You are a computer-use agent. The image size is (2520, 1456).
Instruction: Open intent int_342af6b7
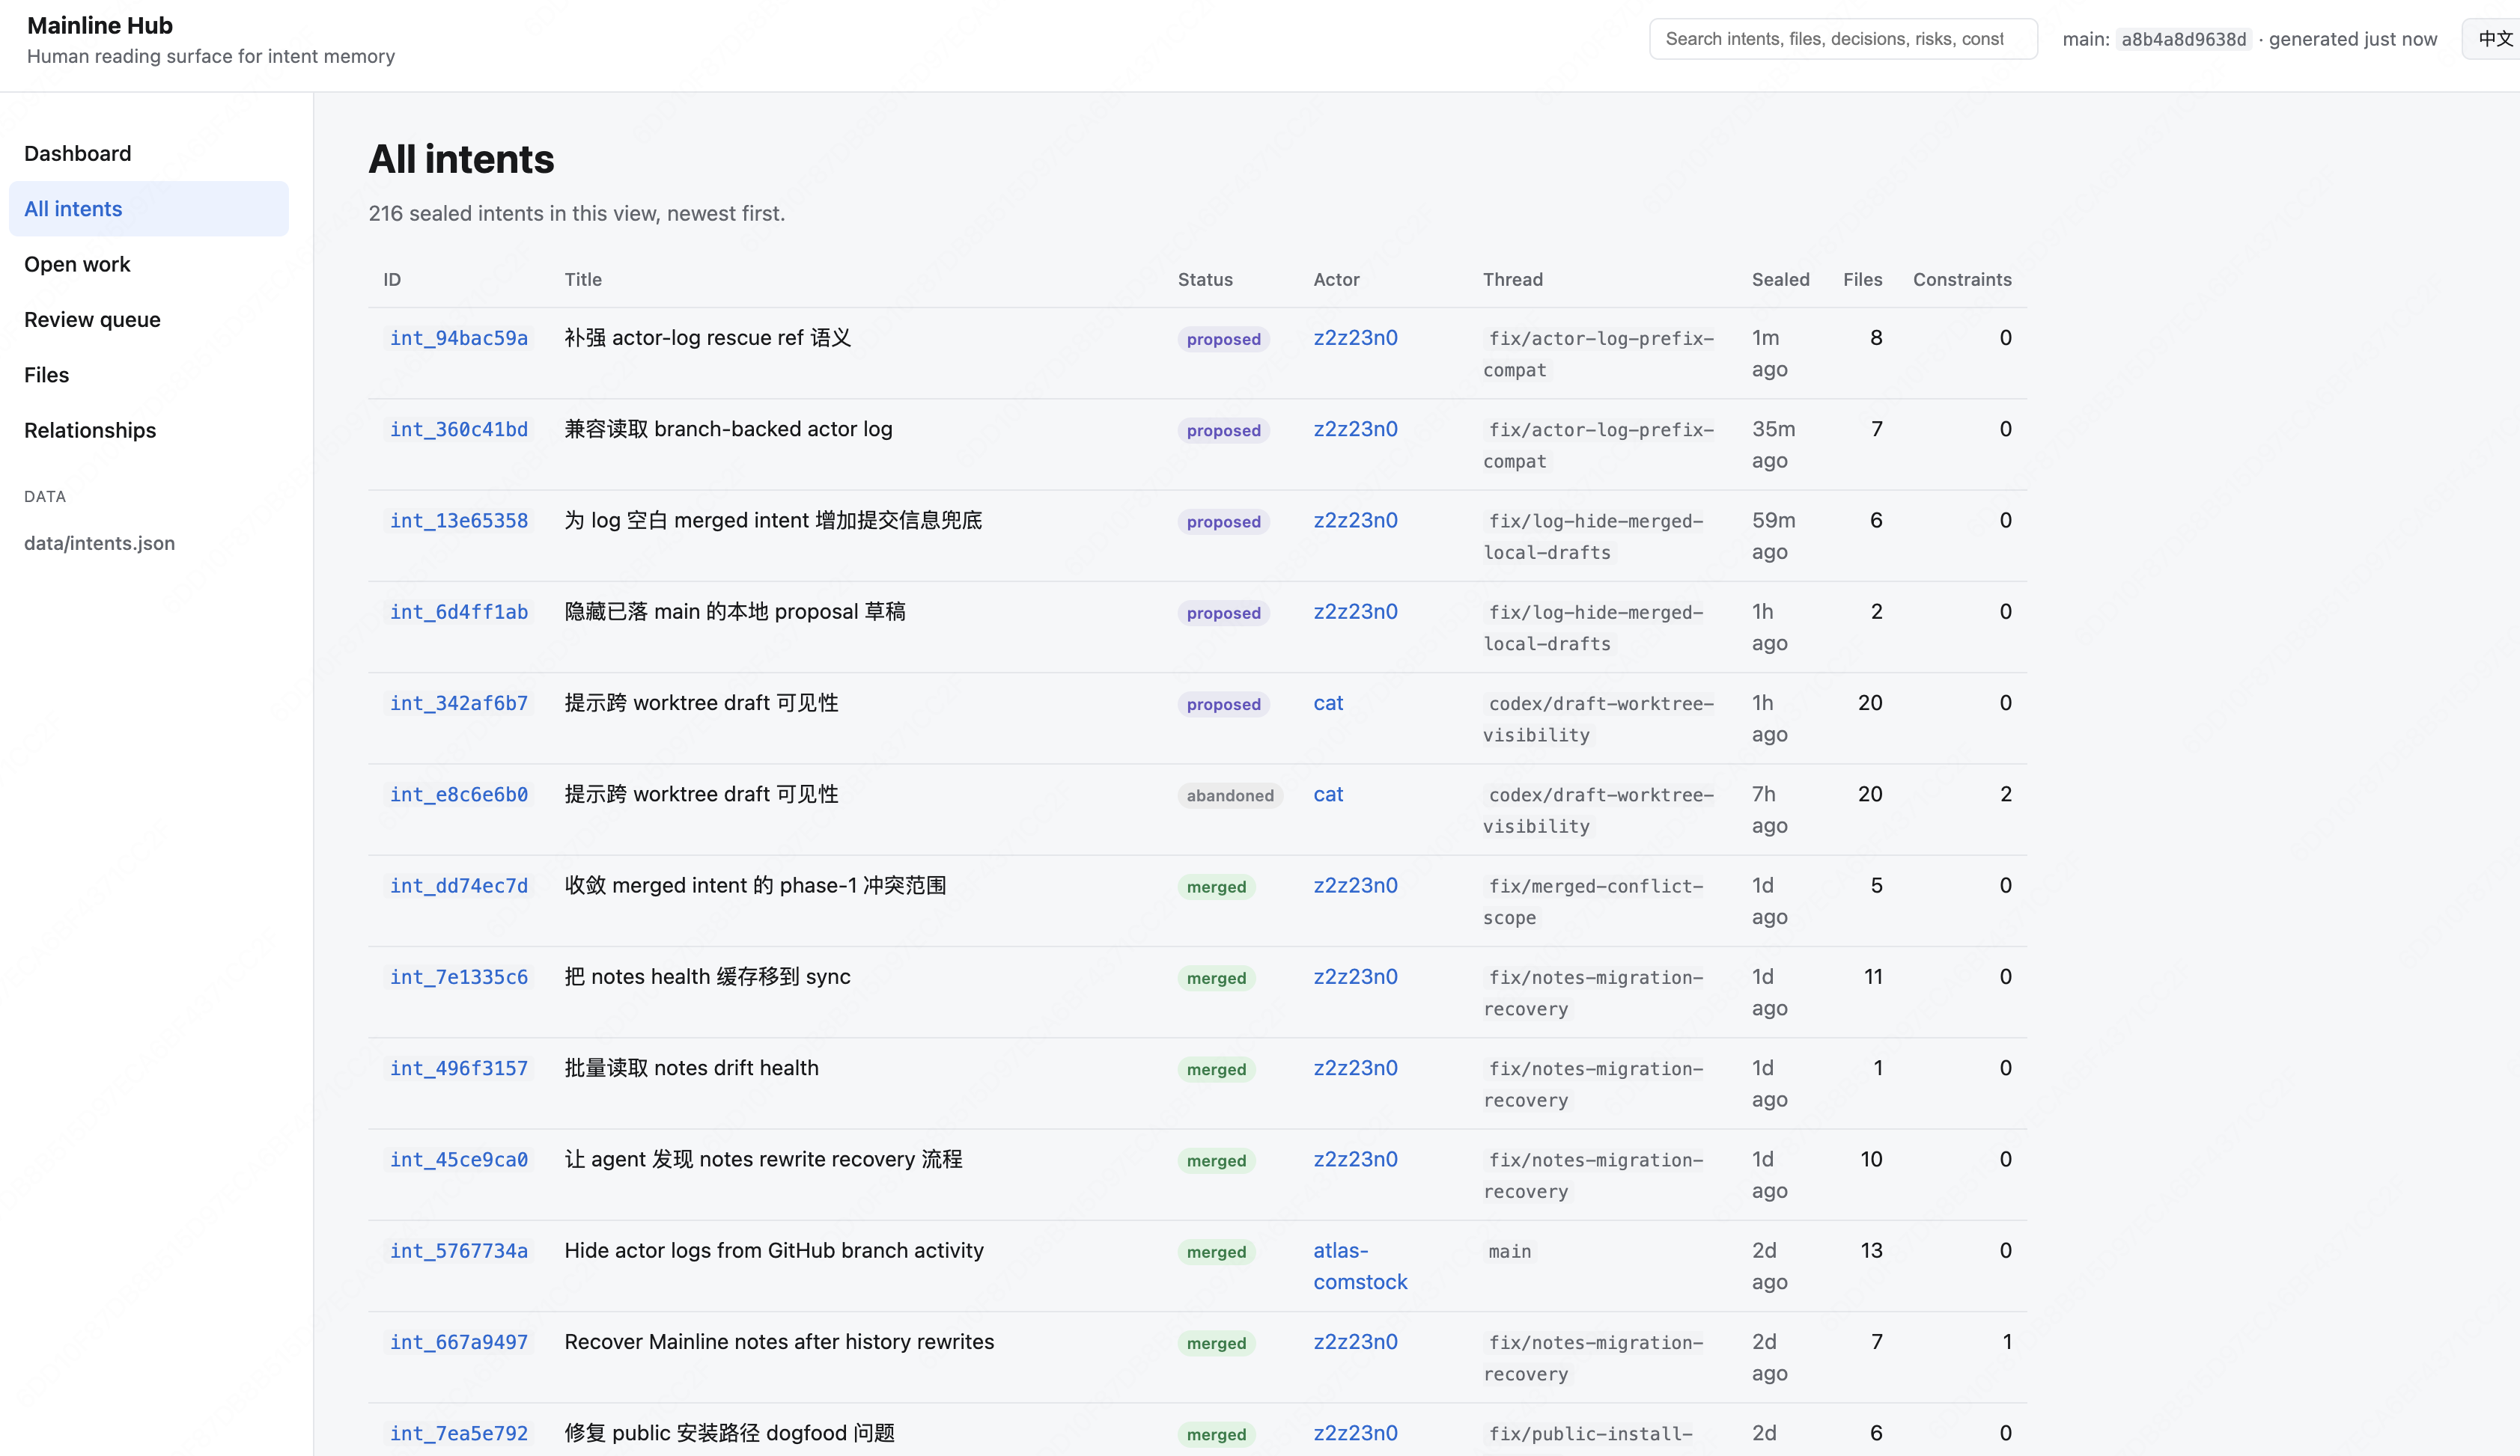point(459,703)
